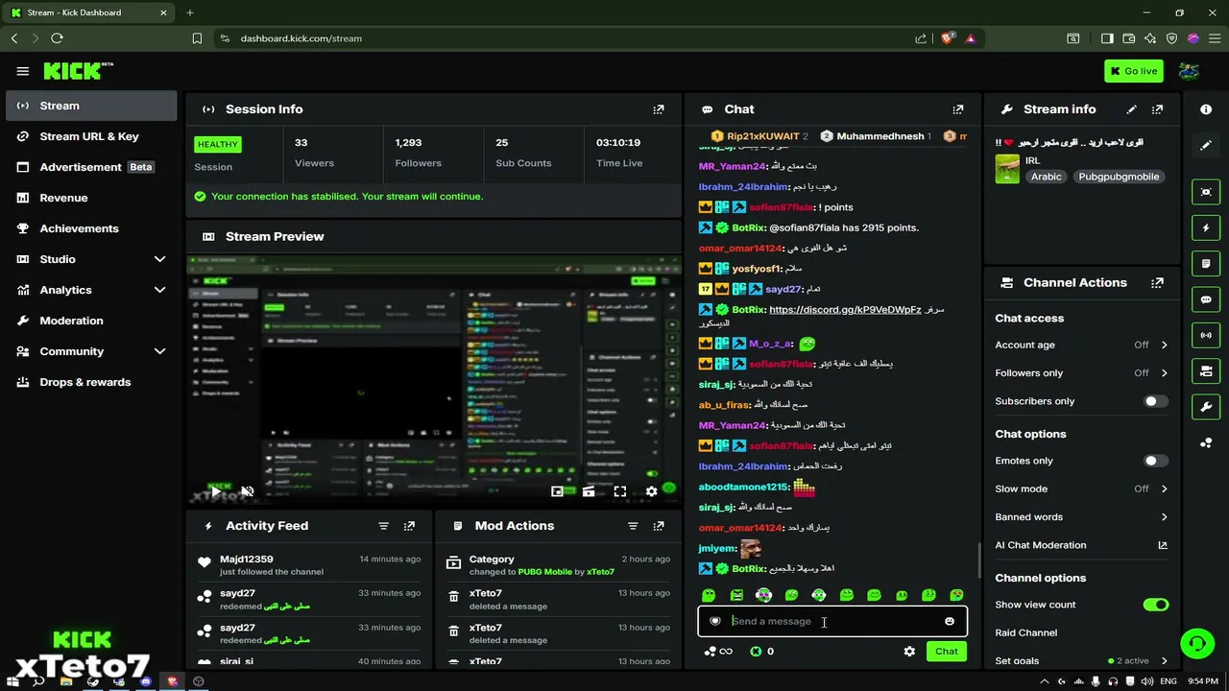Filter the Mod Actions list
This screenshot has height=691, width=1229.
pos(633,526)
